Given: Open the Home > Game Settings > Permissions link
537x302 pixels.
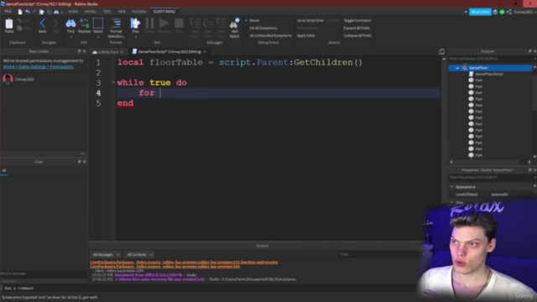Looking at the screenshot, I should 39,67.
